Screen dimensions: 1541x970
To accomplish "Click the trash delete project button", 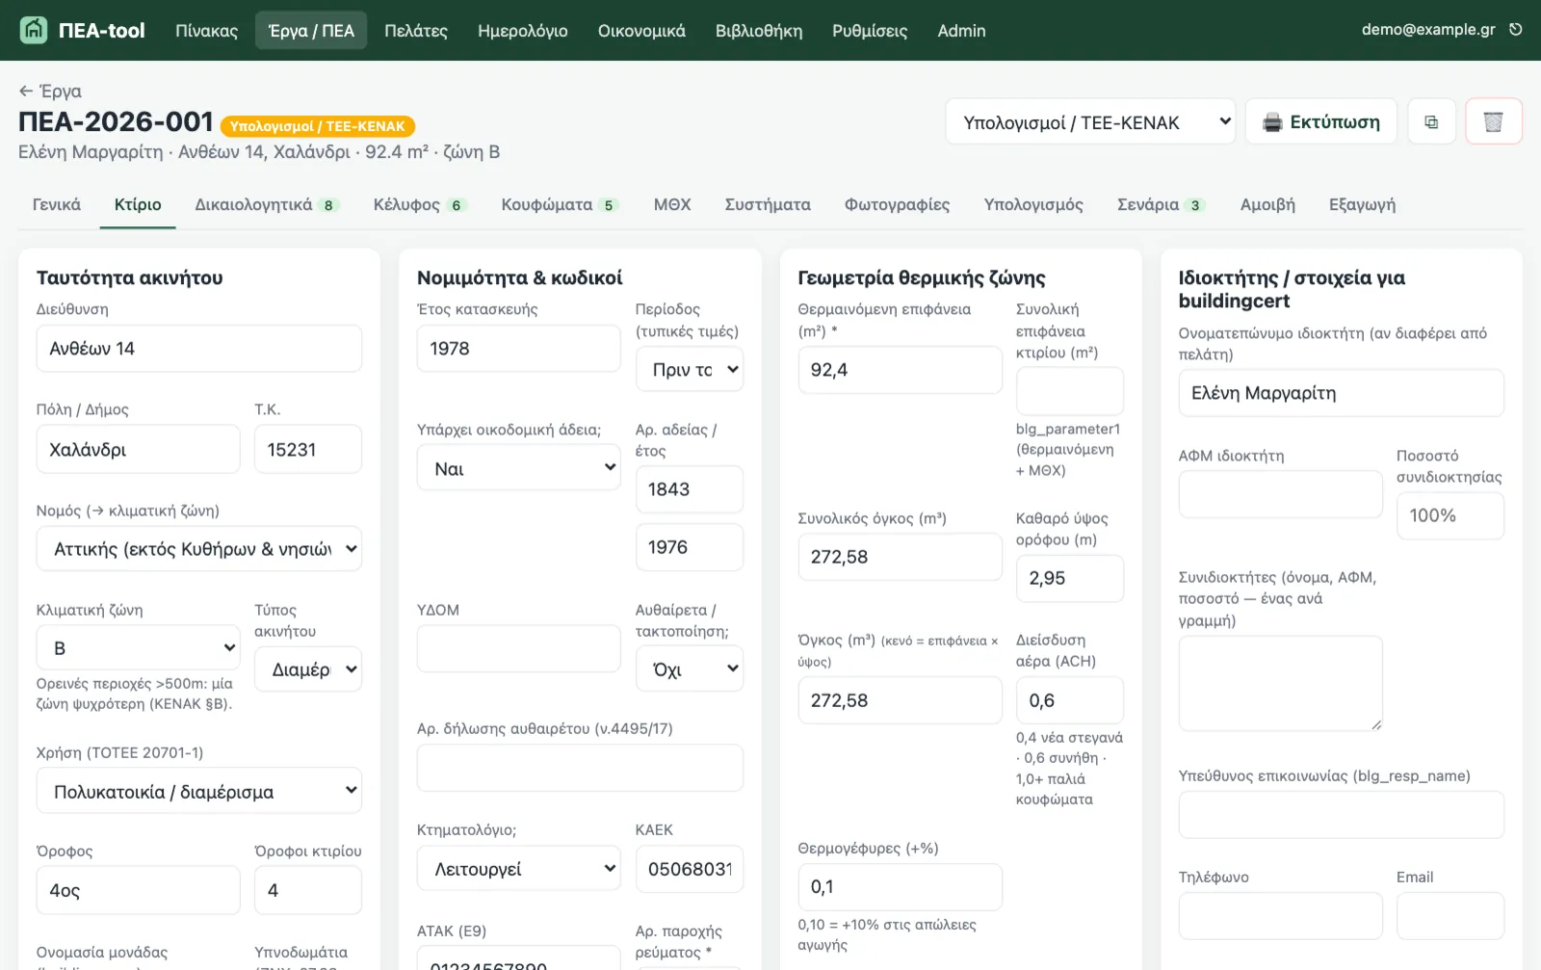I will click(x=1494, y=121).
